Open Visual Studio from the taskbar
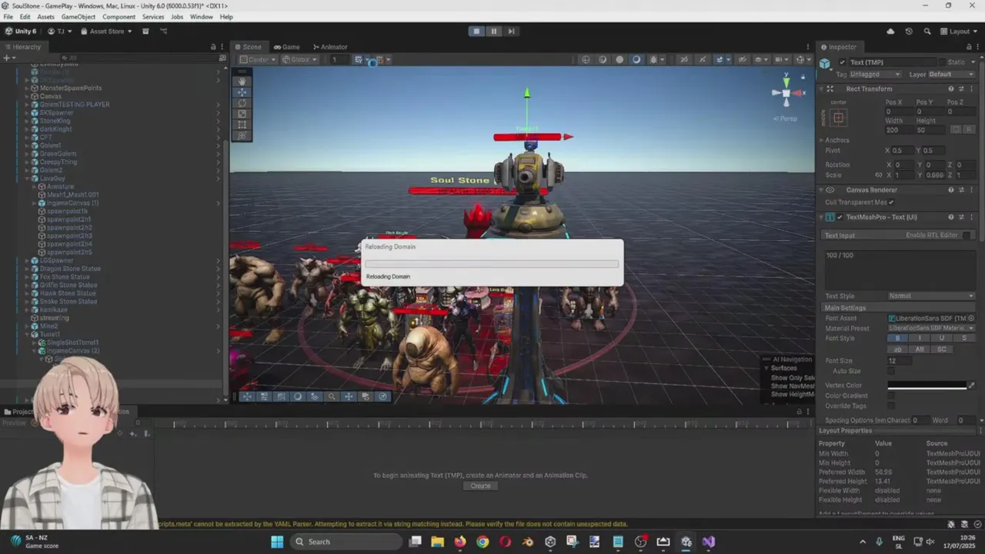985x554 pixels. 708,542
